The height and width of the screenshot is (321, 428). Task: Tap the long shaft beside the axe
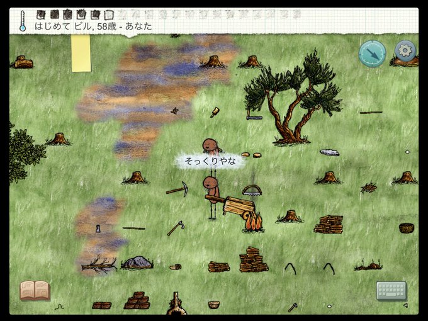click(x=134, y=228)
